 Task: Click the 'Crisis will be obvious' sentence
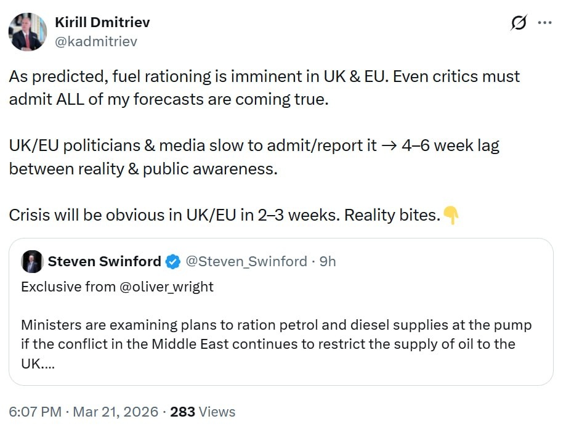tap(225, 215)
